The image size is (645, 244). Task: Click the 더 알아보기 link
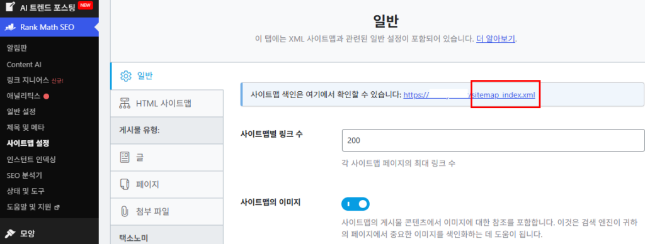(496, 39)
